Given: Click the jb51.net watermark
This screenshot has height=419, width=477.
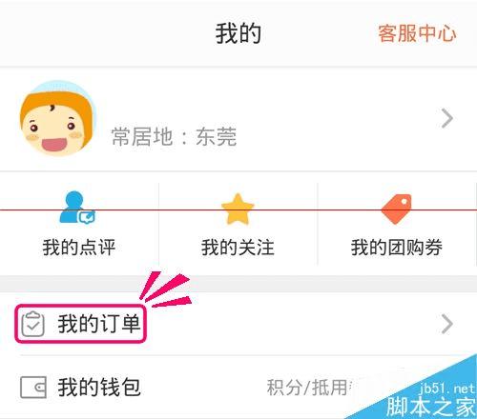Looking at the screenshot, I should tap(446, 389).
